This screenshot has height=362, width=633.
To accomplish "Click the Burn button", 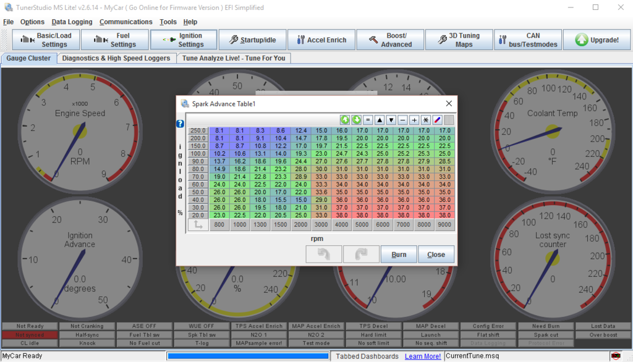I will [x=399, y=255].
